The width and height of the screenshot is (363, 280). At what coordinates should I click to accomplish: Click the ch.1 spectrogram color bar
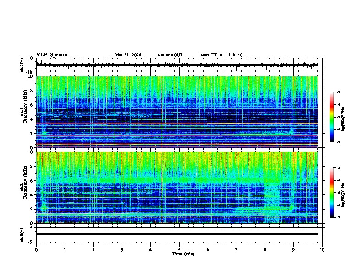click(x=331, y=117)
